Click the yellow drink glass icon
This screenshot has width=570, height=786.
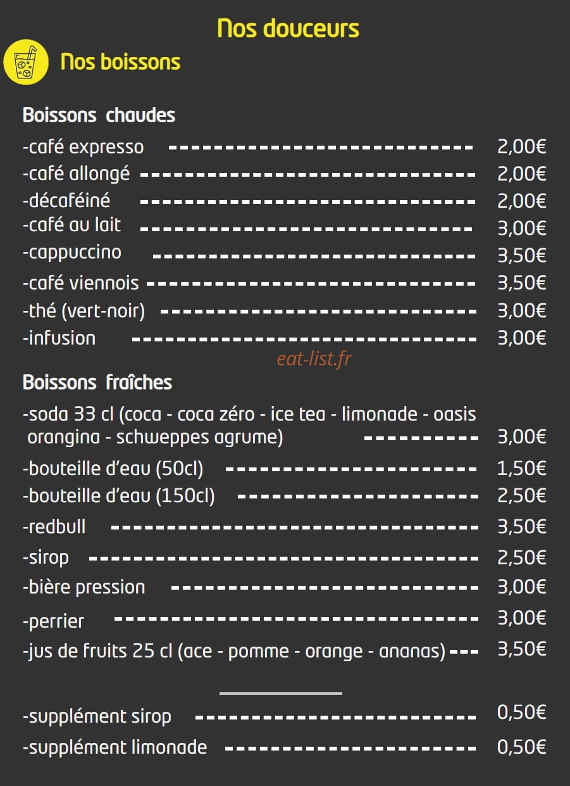pyautogui.click(x=26, y=62)
